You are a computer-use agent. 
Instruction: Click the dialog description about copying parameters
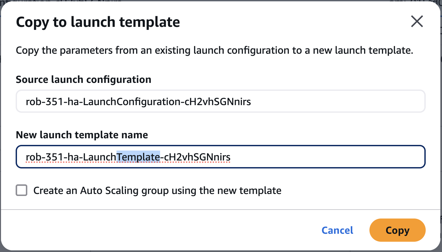(214, 50)
